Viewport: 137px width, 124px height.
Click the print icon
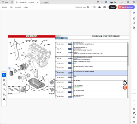104,7
